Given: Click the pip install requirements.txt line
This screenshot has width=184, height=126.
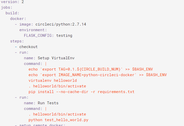Looking at the screenshot, I should tap(81, 92).
